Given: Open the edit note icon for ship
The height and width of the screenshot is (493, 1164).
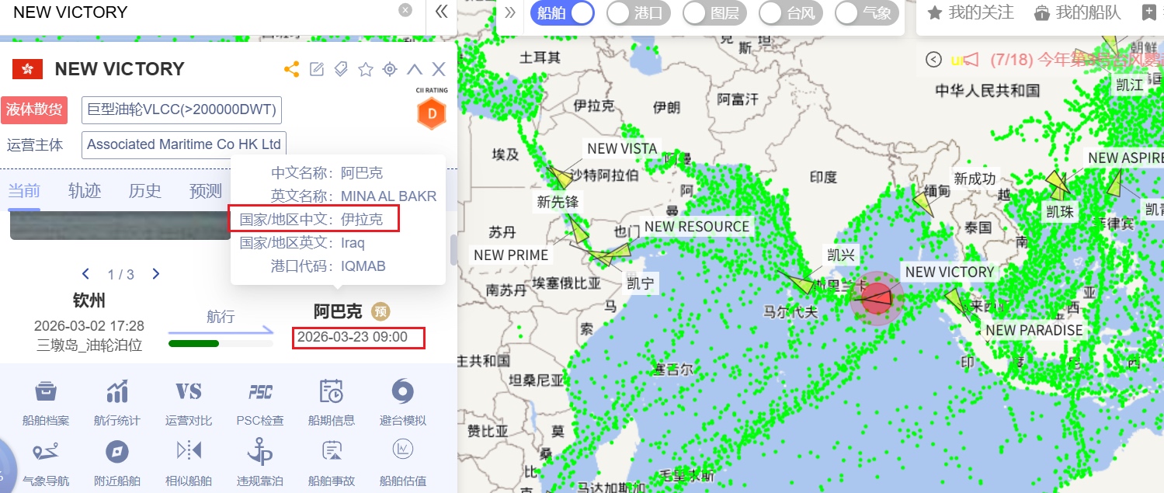Looking at the screenshot, I should pyautogui.click(x=316, y=69).
